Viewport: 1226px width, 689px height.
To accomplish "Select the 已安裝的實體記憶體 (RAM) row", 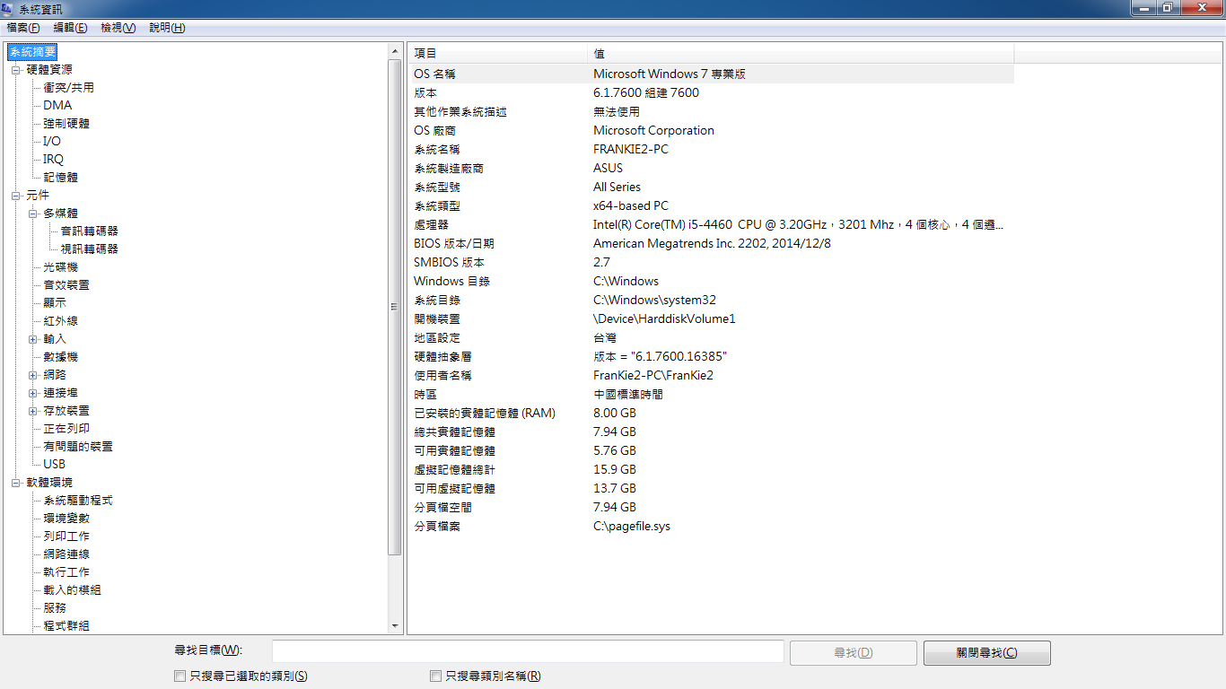I will [x=712, y=413].
